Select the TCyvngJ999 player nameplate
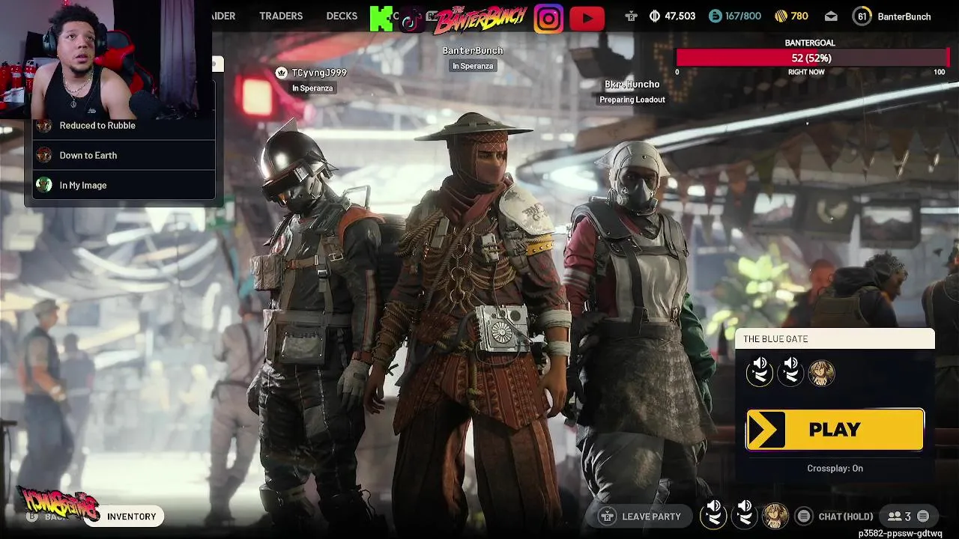Image resolution: width=959 pixels, height=539 pixels. pyautogui.click(x=319, y=73)
